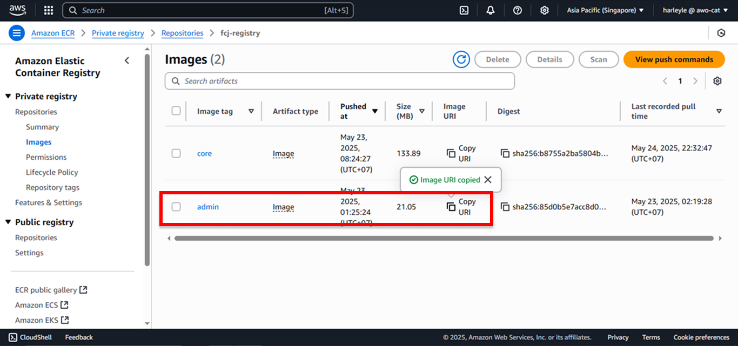Open the Asia Pacific (Singapore) region dropdown

click(605, 10)
